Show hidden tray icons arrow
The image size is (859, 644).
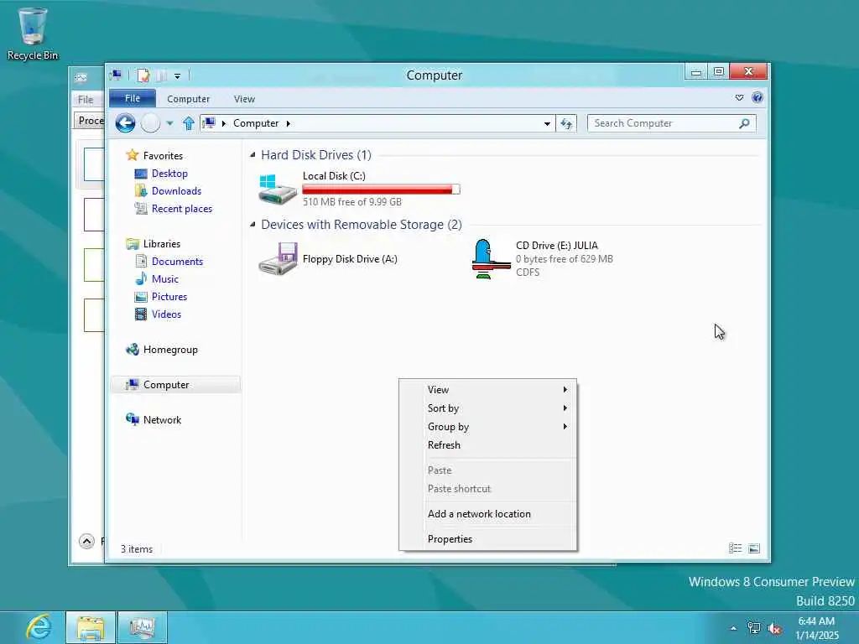[733, 628]
